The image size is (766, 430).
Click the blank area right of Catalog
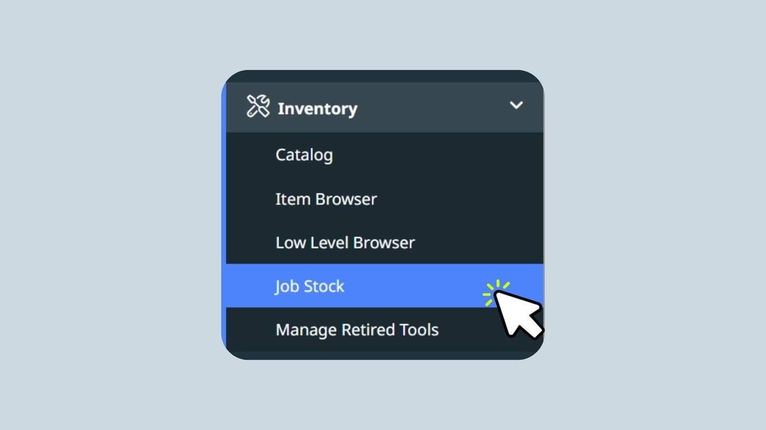(434, 155)
